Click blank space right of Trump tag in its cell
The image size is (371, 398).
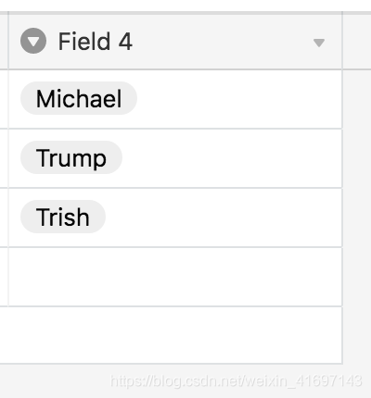pos(232,157)
